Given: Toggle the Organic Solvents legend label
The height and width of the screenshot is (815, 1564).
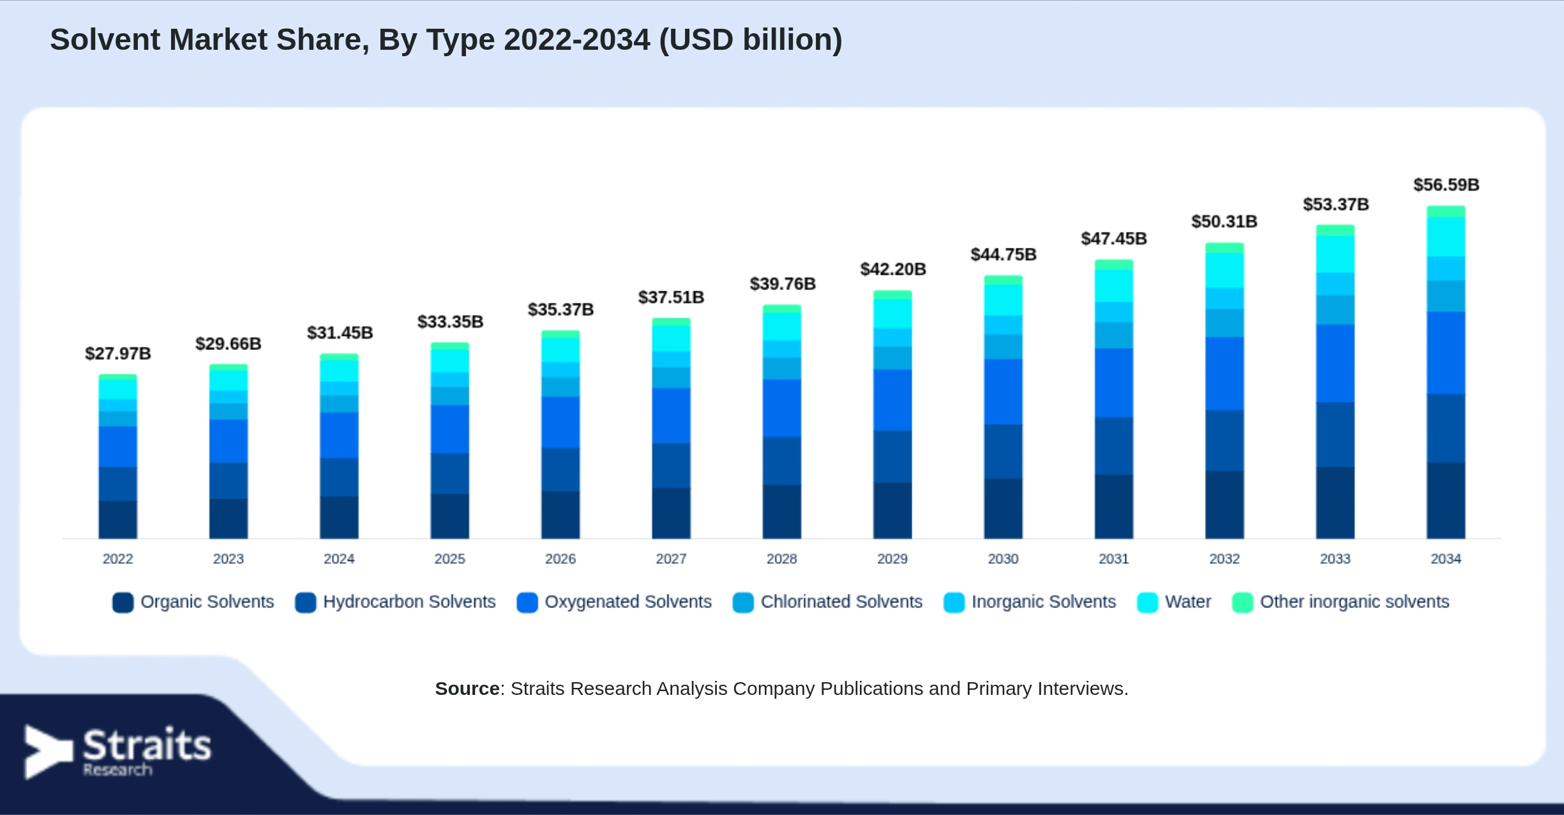Looking at the screenshot, I should tap(207, 602).
